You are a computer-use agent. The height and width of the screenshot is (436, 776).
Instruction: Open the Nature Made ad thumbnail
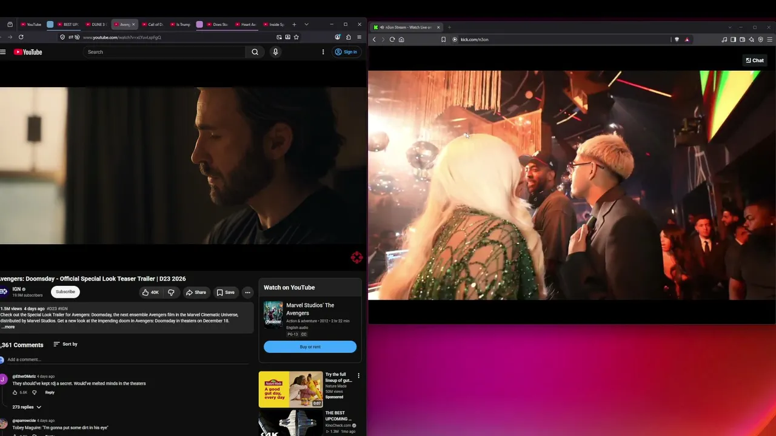[291, 389]
